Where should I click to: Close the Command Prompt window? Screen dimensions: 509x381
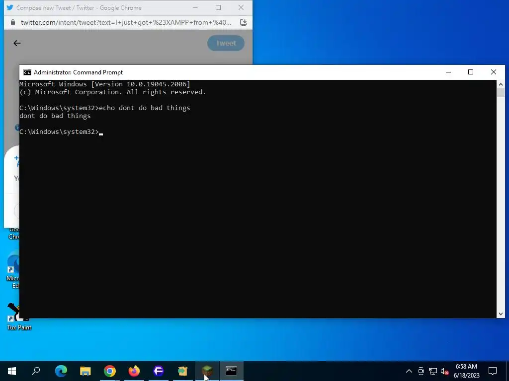[494, 72]
